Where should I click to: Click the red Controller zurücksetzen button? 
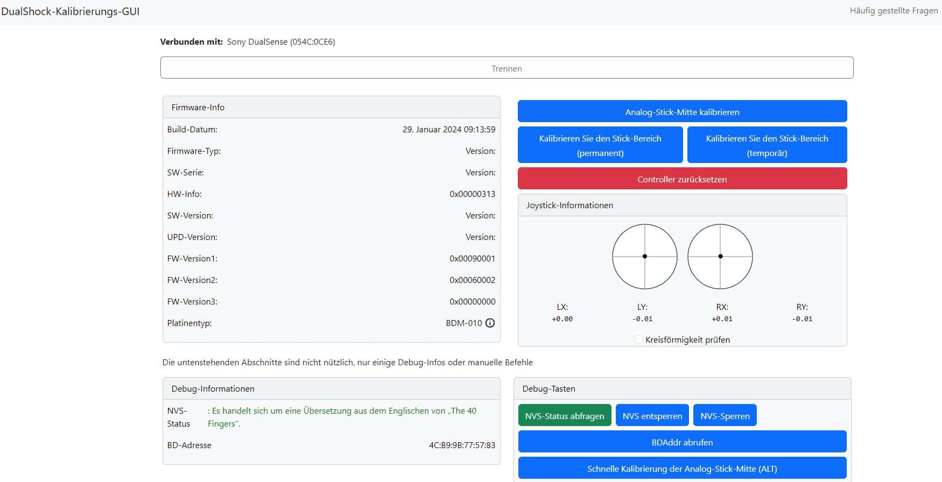pyautogui.click(x=682, y=179)
